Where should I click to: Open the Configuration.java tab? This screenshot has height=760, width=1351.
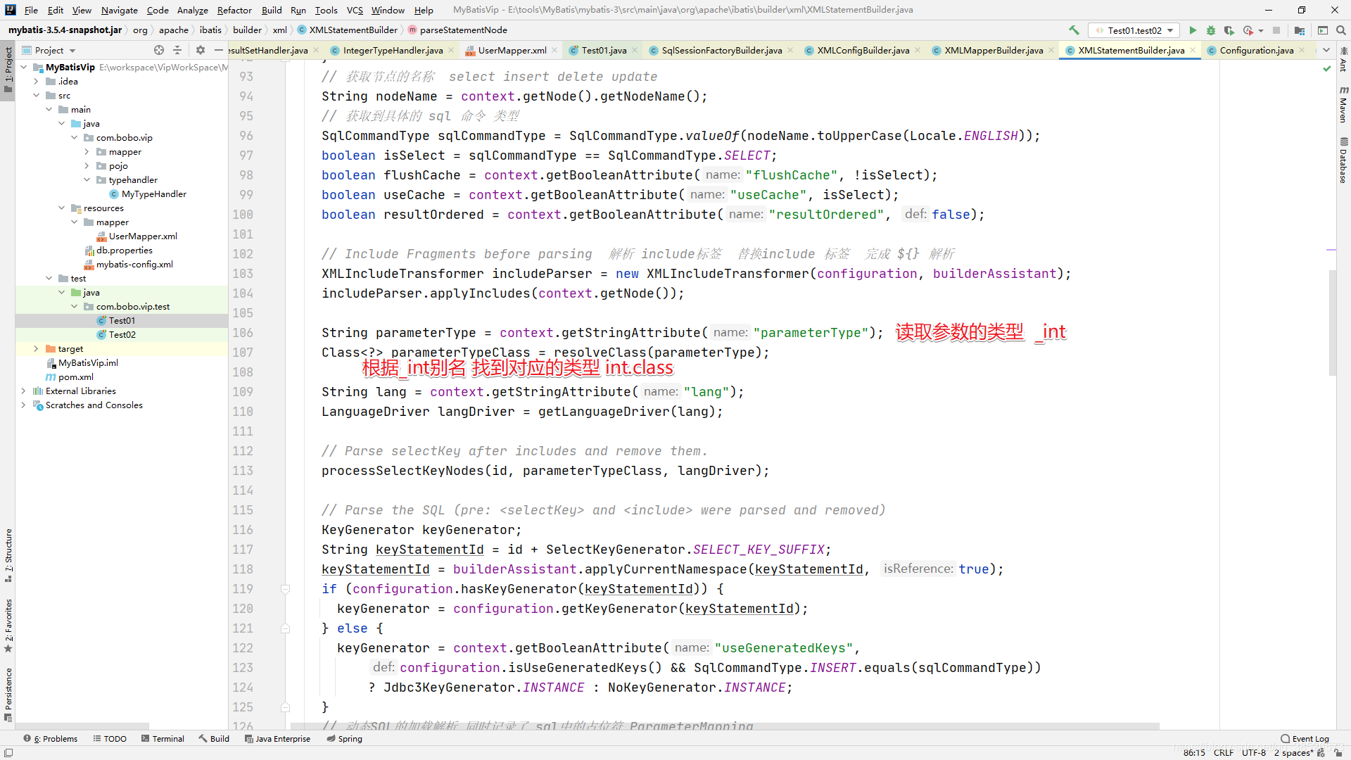(x=1257, y=49)
